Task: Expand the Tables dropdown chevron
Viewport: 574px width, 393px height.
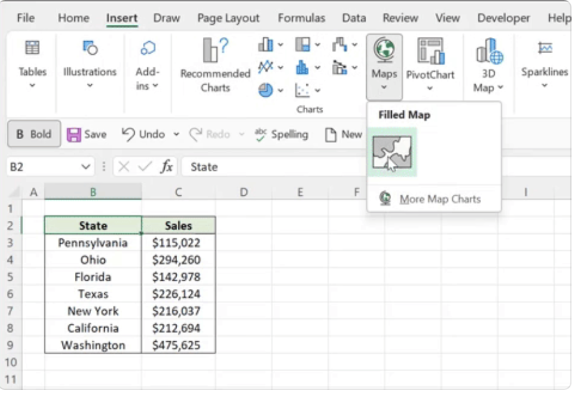Action: [x=32, y=85]
